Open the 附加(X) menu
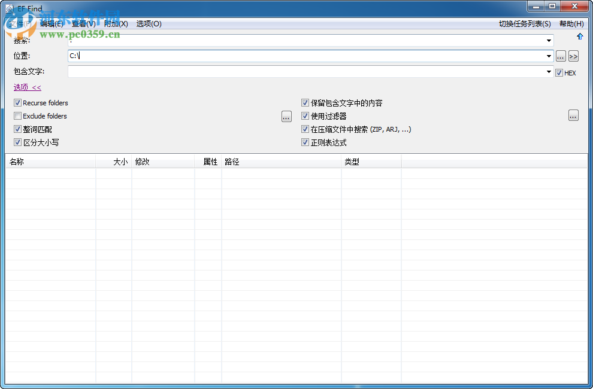593x389 pixels. pyautogui.click(x=116, y=24)
